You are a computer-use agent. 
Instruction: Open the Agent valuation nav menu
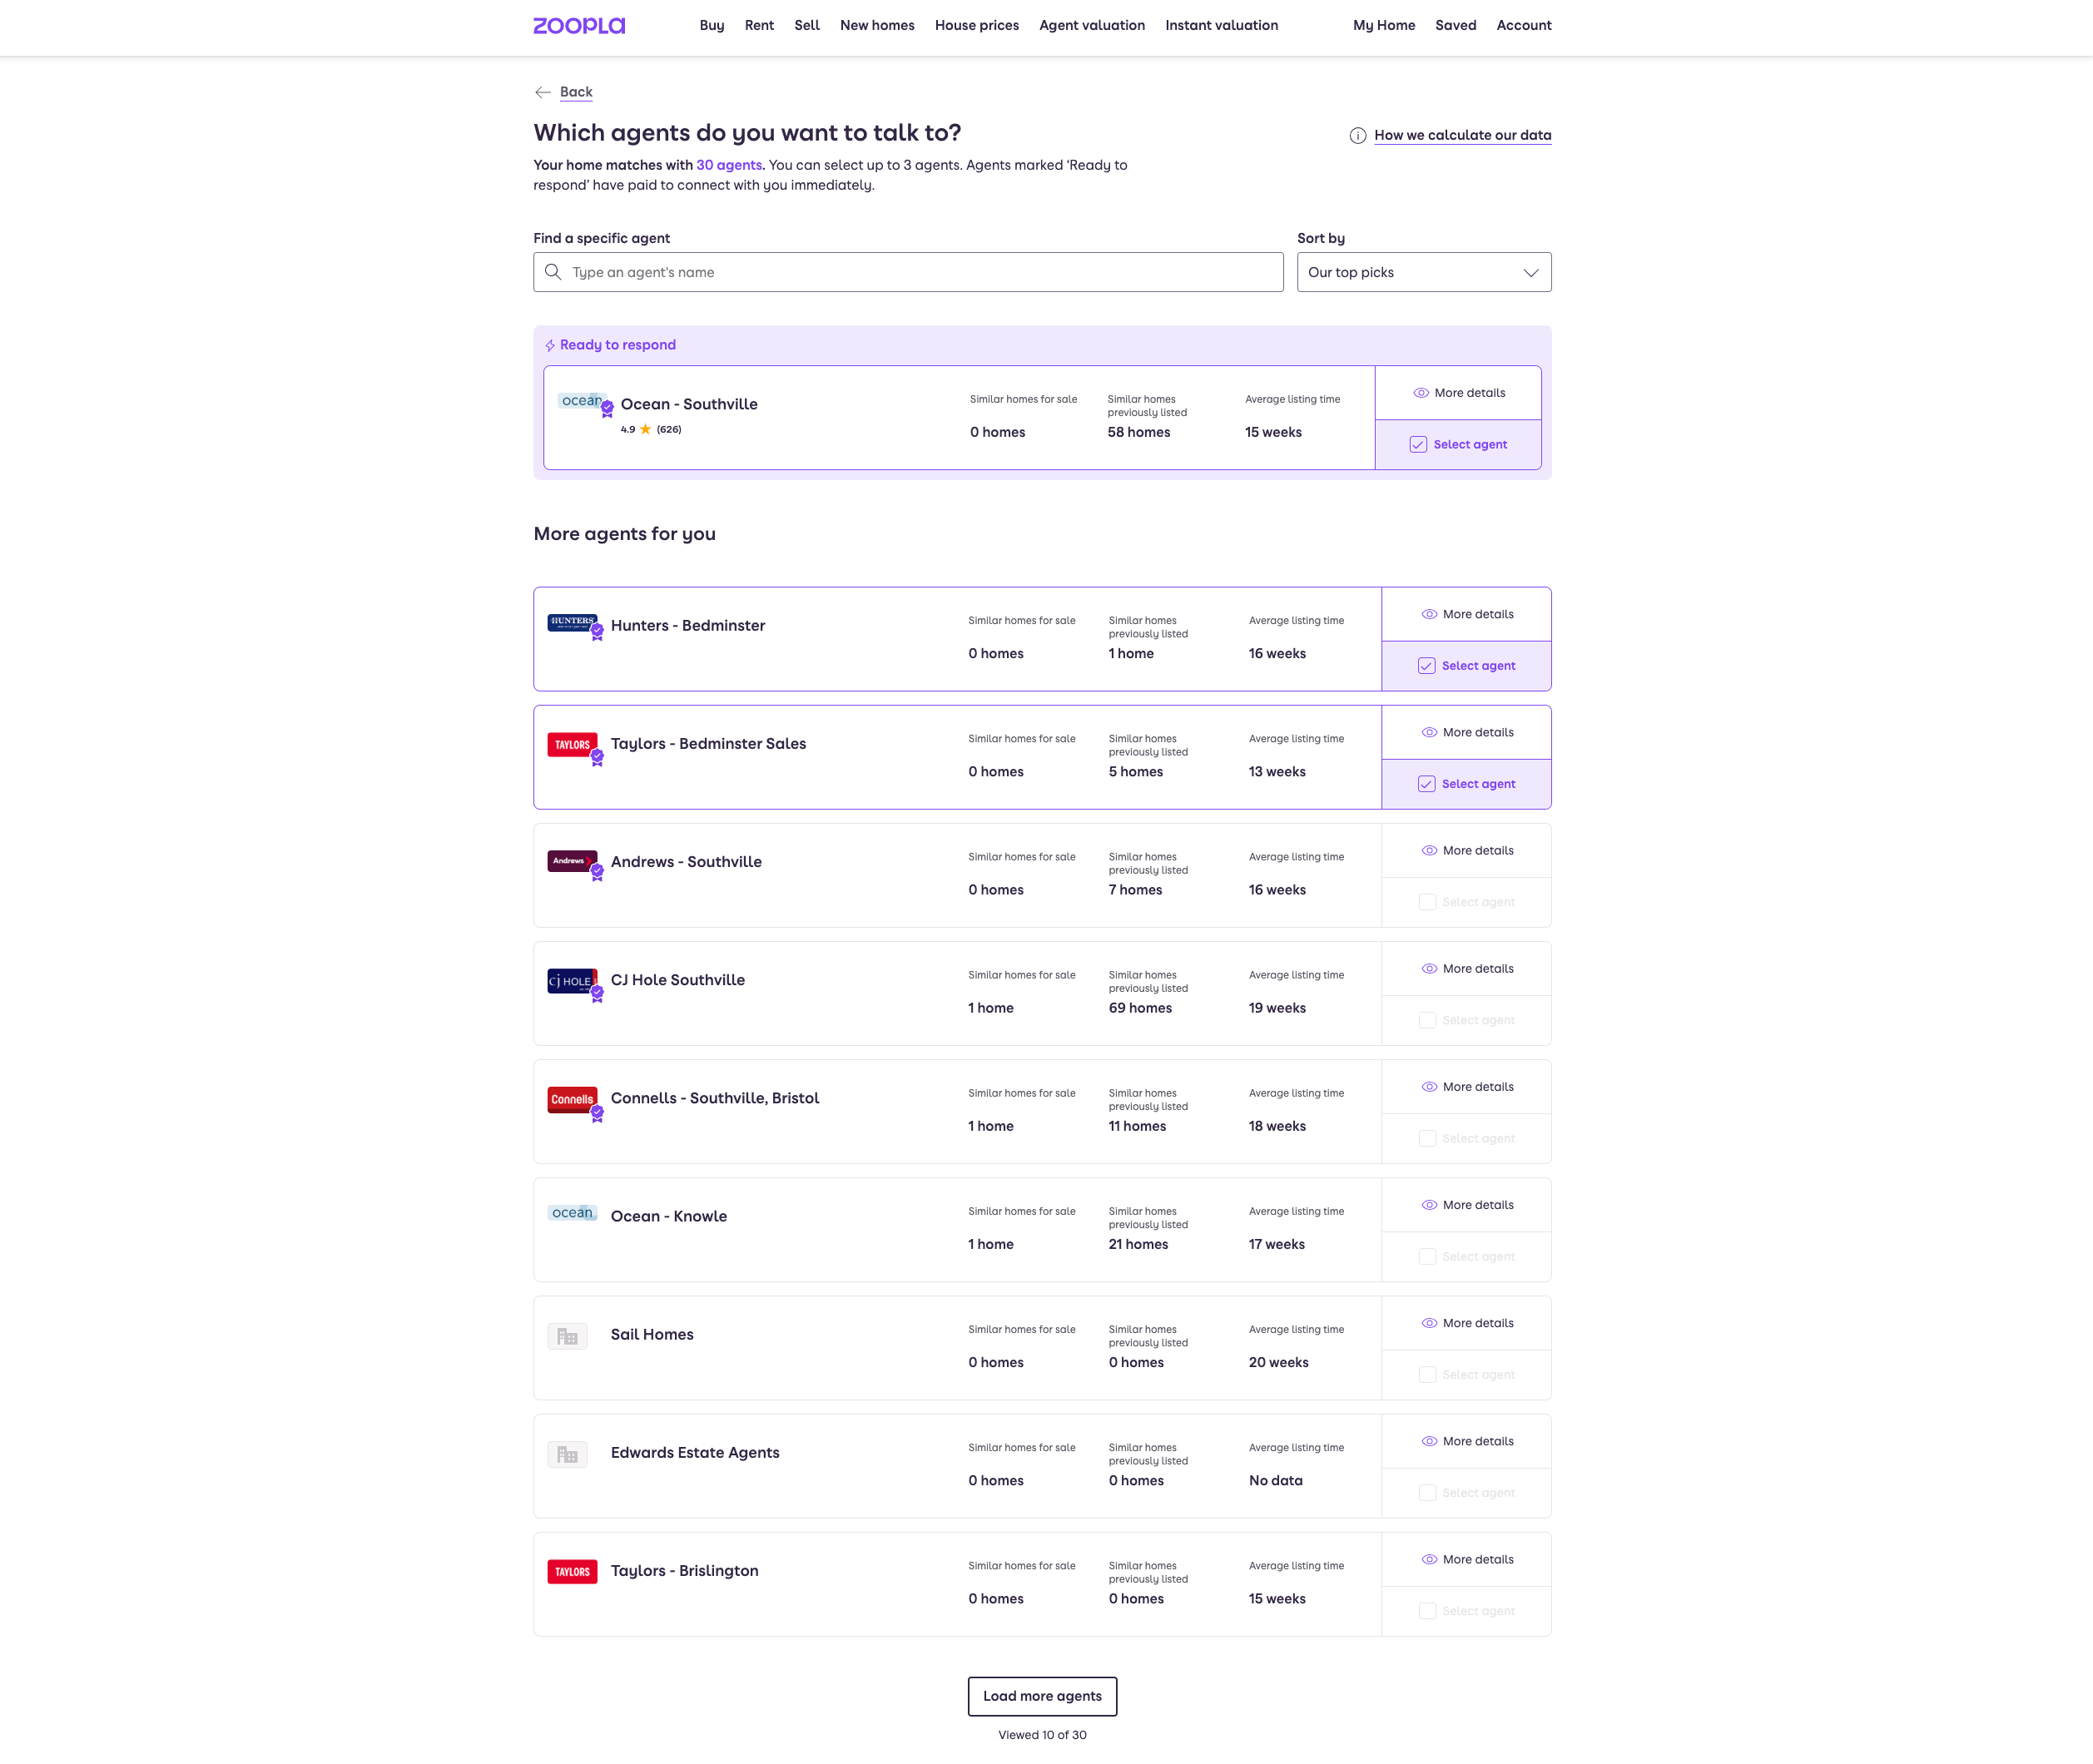(1091, 26)
